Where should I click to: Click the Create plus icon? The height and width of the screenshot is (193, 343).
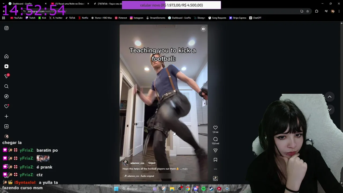coord(6,116)
